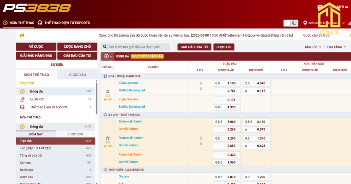Toggle the dark mode moon switch
This screenshot has height=184, width=351.
pos(291,23)
